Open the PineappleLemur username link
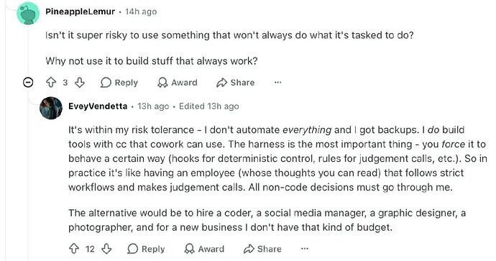This screenshot has height=261, width=496. pos(81,12)
